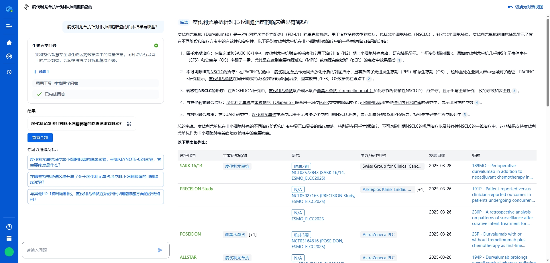Open history via the sidebar clock icon

9,72
